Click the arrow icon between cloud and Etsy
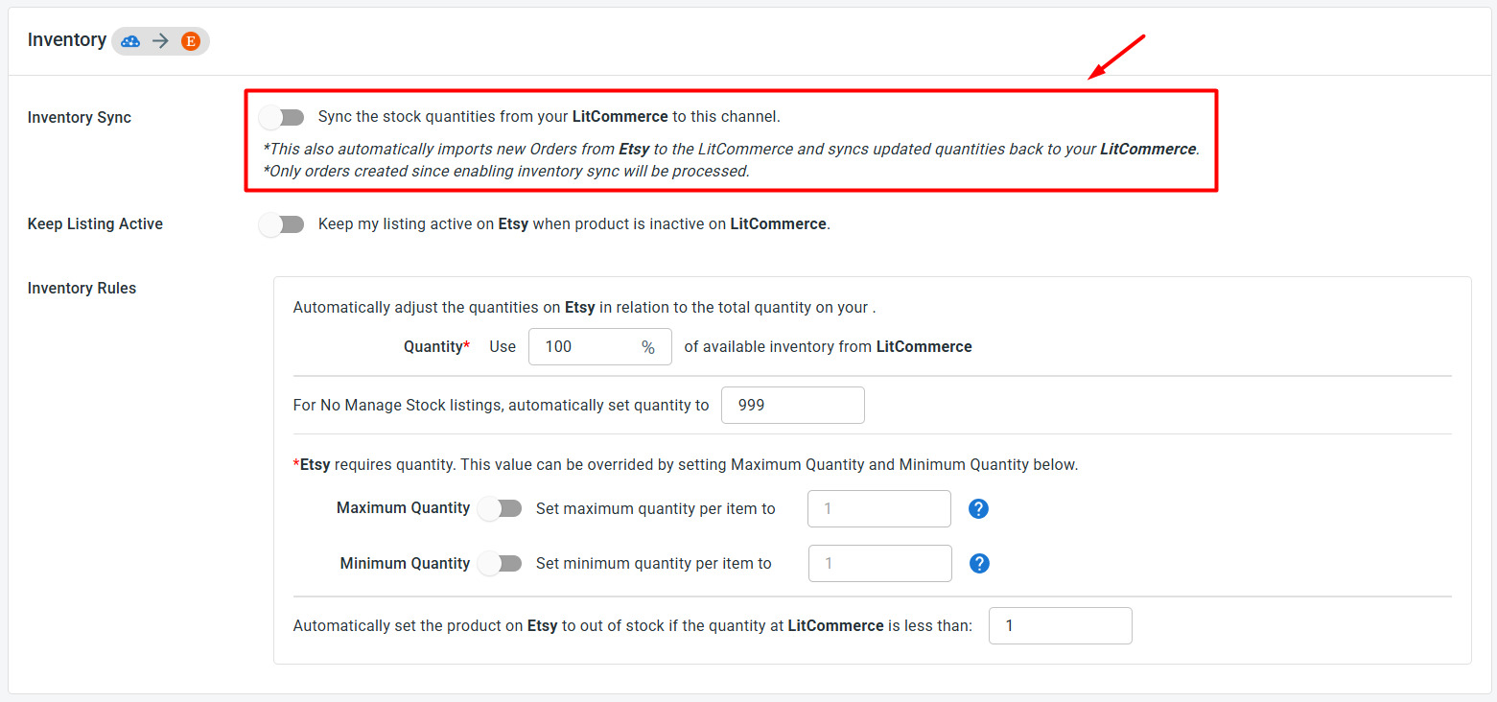This screenshot has height=702, width=1497. pos(160,40)
